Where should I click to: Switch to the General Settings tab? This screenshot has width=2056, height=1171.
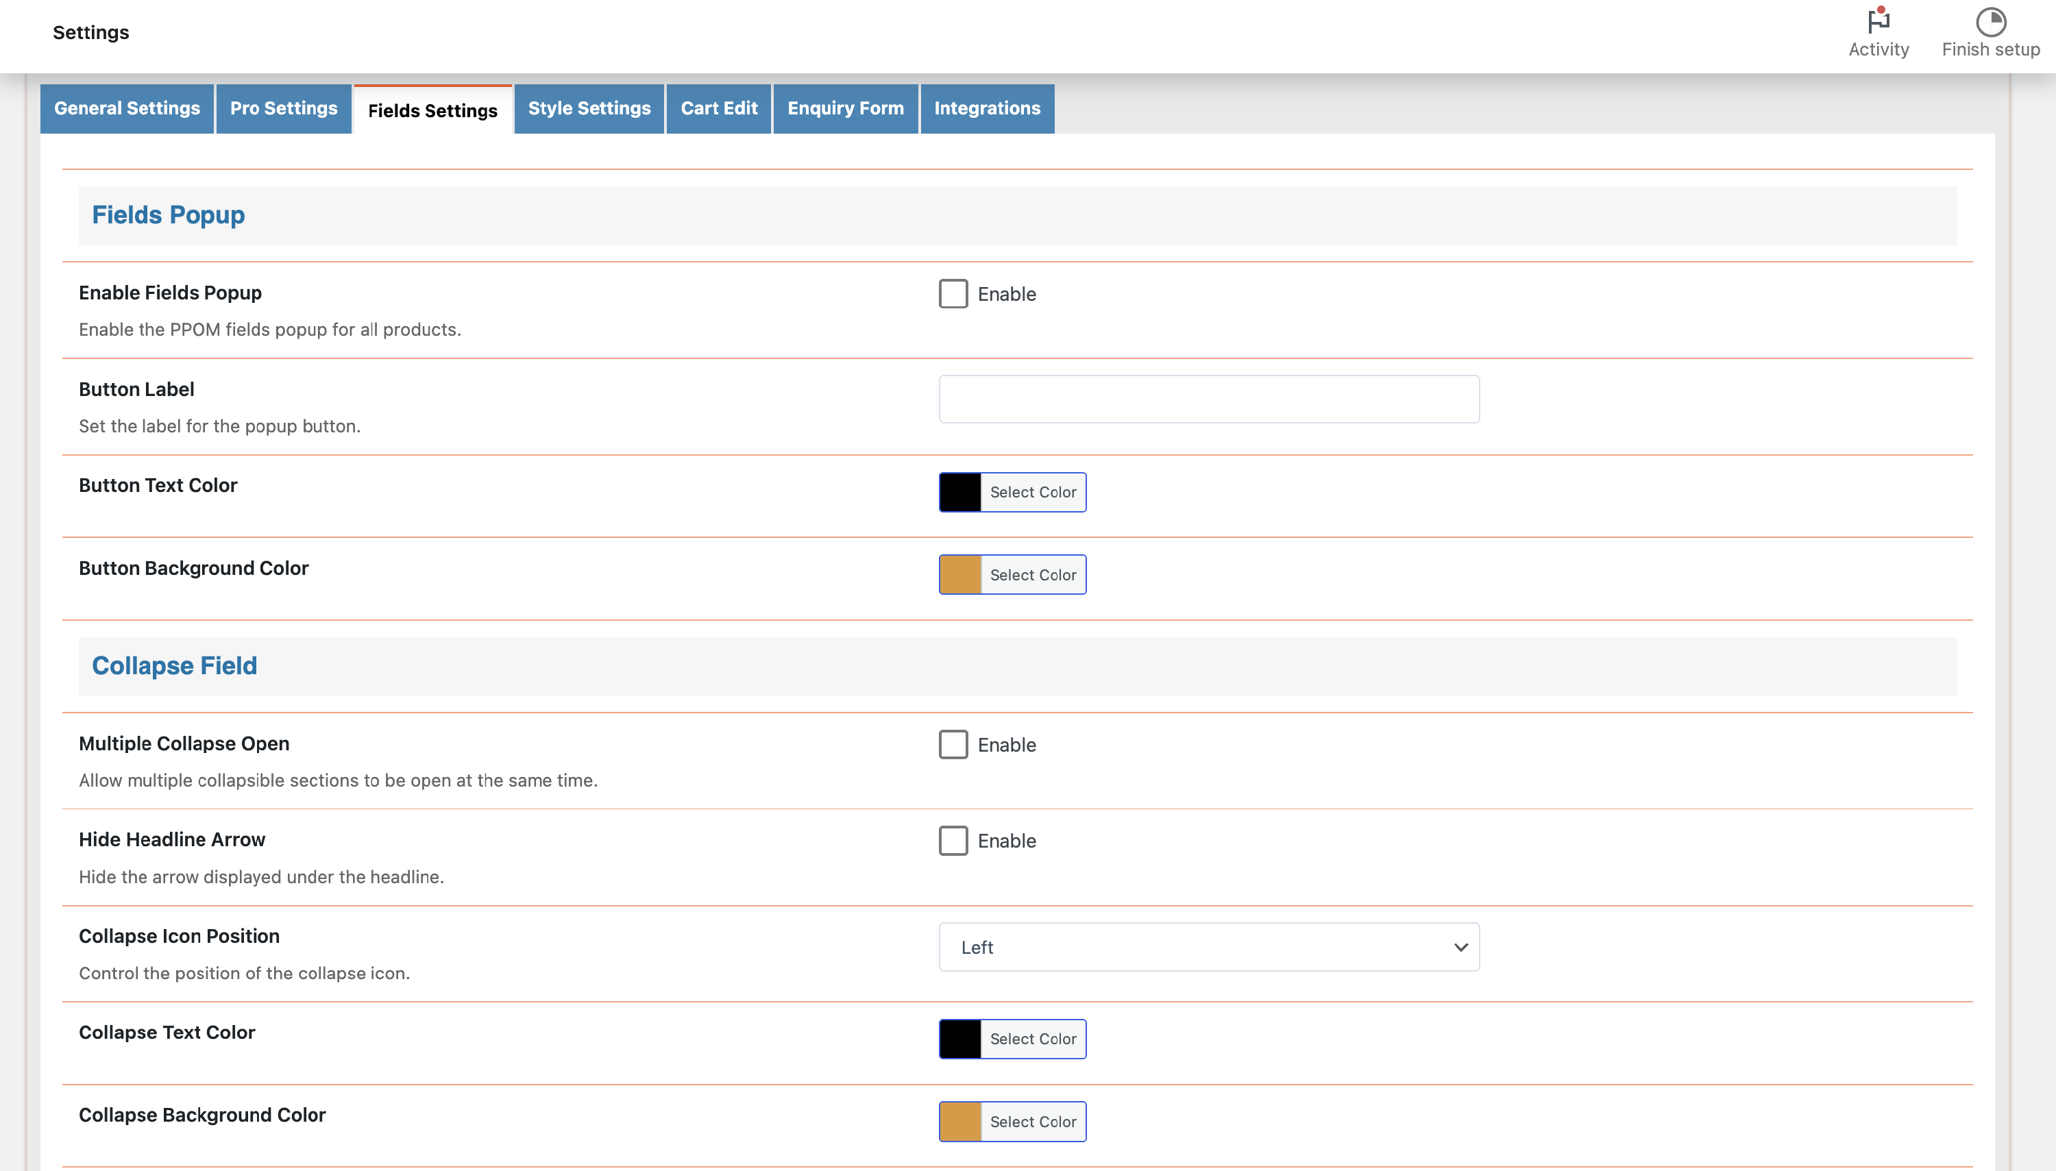coord(127,108)
